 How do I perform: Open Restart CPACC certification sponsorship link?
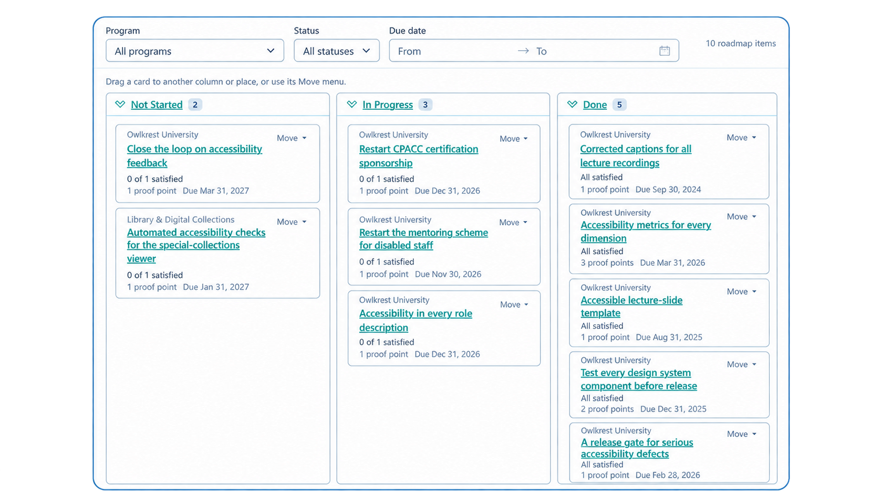pos(419,156)
